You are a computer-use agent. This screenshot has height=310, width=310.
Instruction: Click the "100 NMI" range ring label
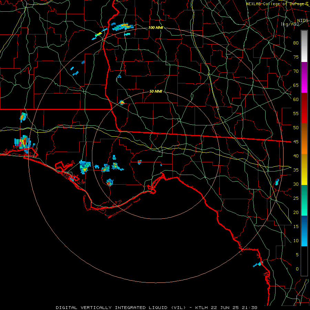(x=156, y=28)
